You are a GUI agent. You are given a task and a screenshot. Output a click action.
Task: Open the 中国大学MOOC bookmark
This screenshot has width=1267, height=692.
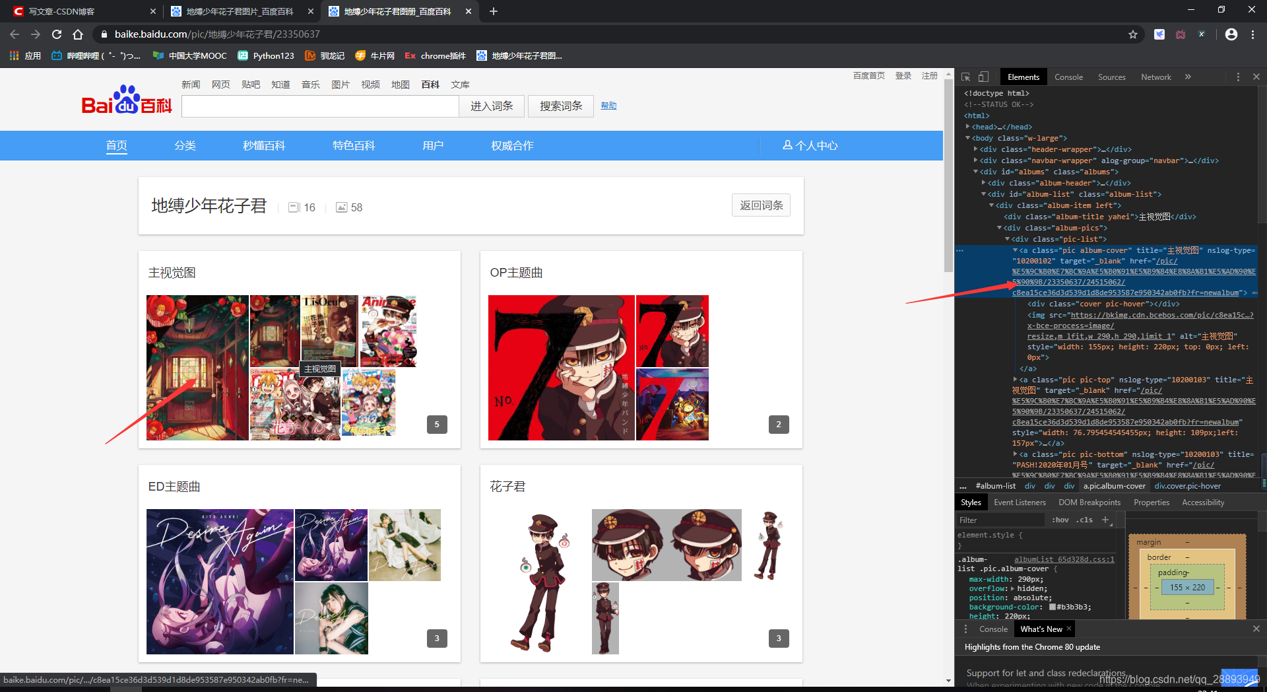pos(189,55)
